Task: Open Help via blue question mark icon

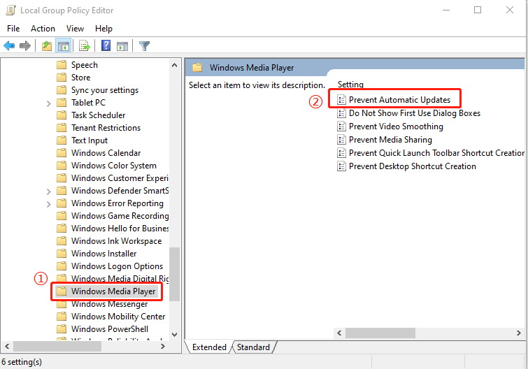Action: pos(106,45)
